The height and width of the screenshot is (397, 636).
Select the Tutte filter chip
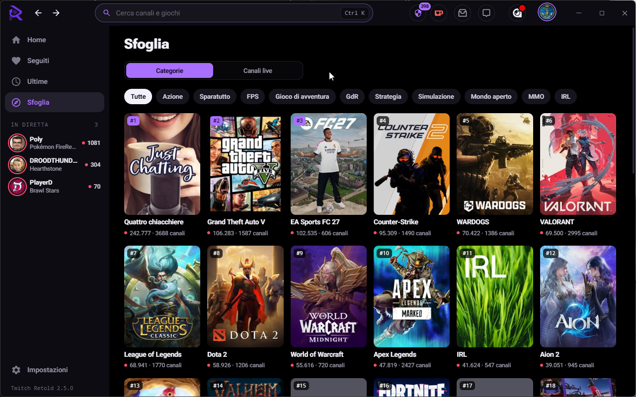(x=138, y=96)
